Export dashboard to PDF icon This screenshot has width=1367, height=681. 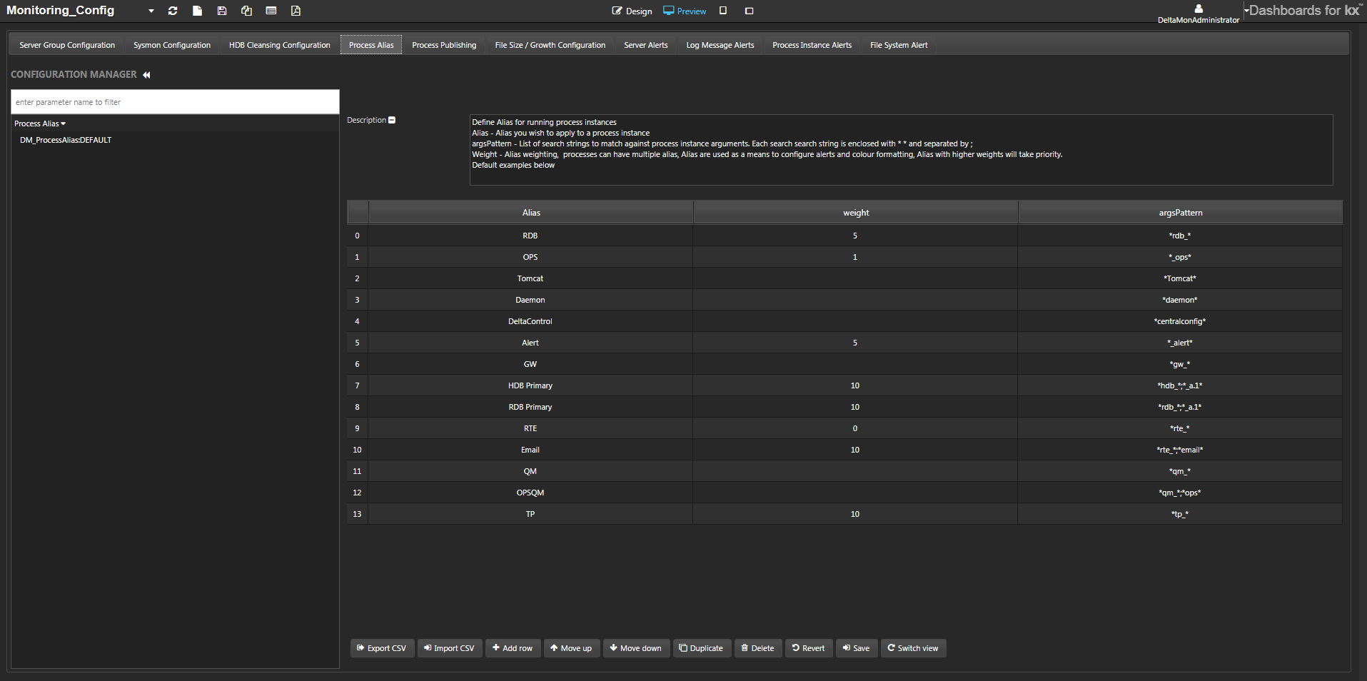click(296, 11)
